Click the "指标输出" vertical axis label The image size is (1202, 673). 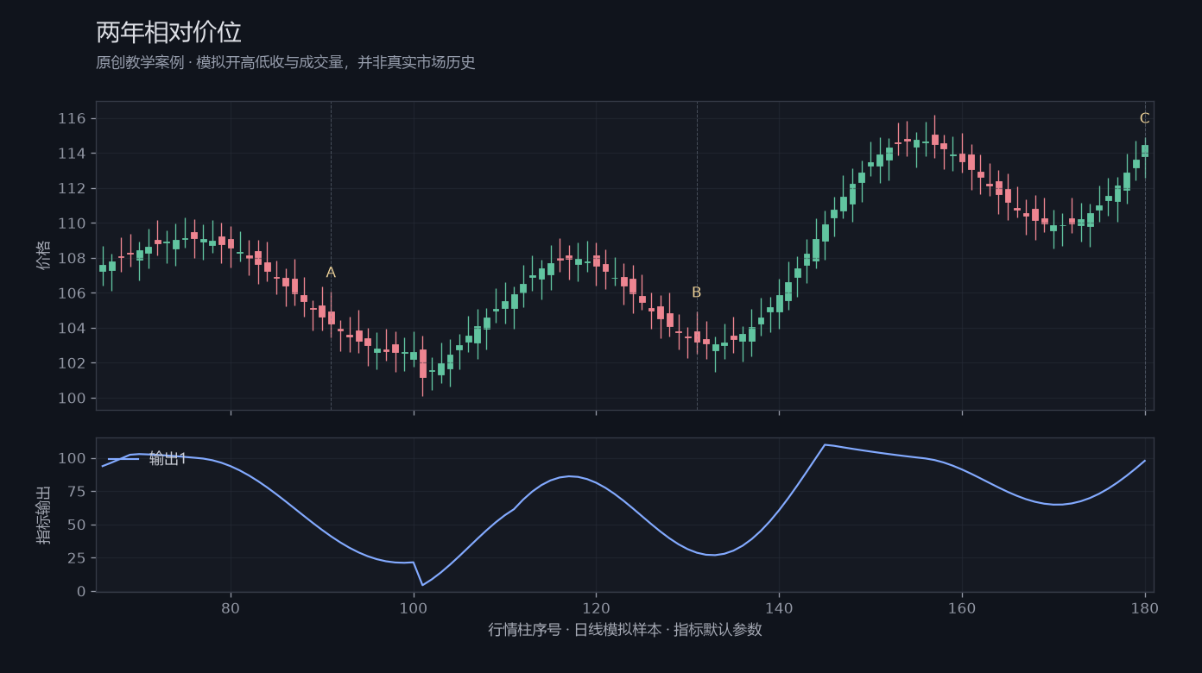(44, 515)
